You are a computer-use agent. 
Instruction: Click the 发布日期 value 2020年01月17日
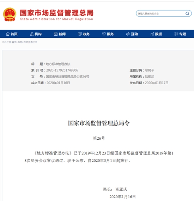157,83
